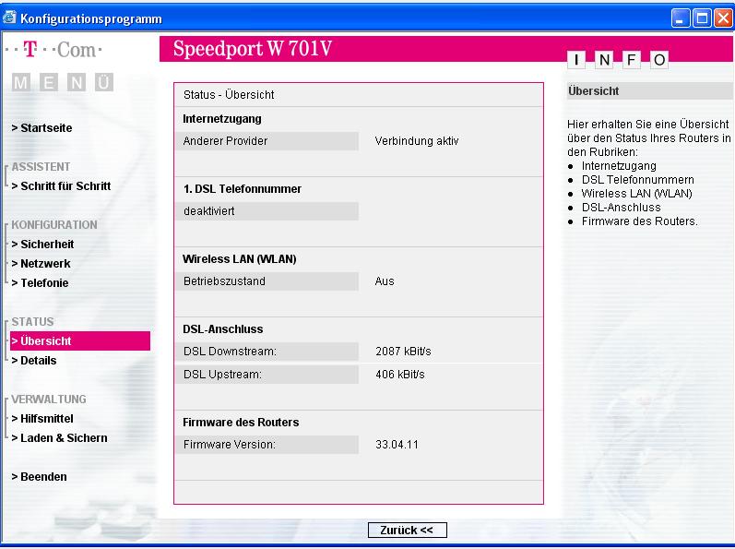Open Schritt für Schritt assistant
Viewport: 735px width, 549px height.
pos(61,186)
